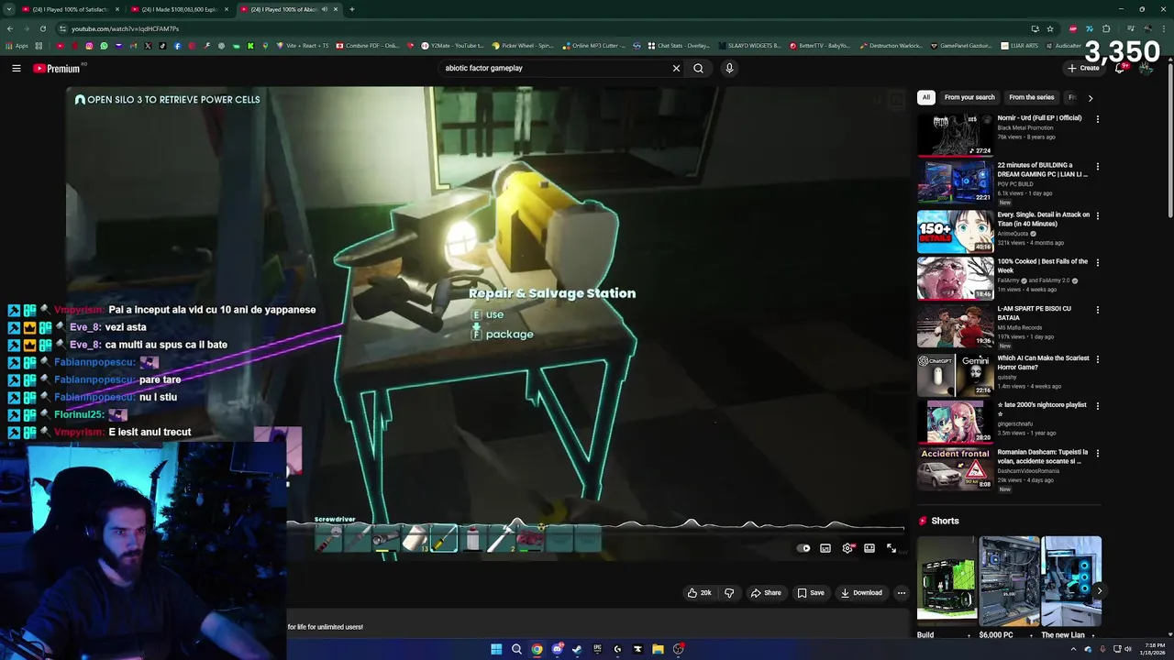Open the player settings gear

click(847, 548)
